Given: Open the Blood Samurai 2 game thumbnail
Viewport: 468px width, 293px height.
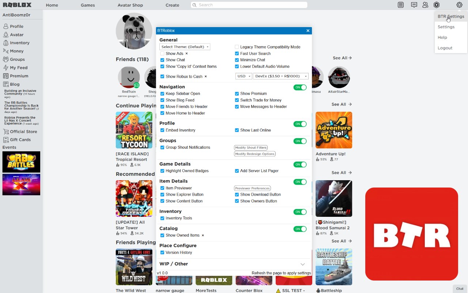Looking at the screenshot, I should [x=334, y=198].
